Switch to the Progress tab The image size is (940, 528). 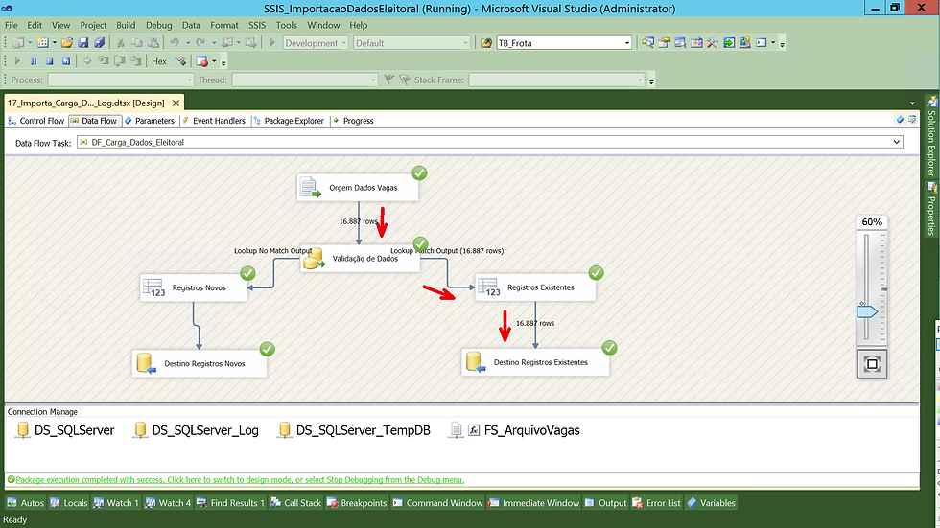tap(353, 121)
